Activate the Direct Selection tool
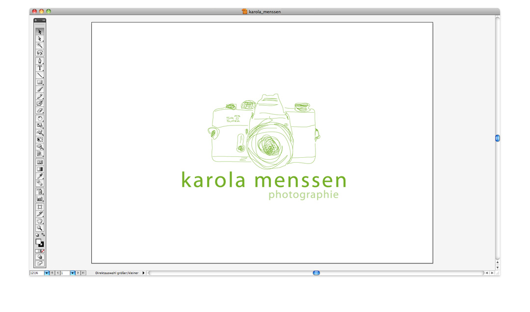 click(40, 39)
